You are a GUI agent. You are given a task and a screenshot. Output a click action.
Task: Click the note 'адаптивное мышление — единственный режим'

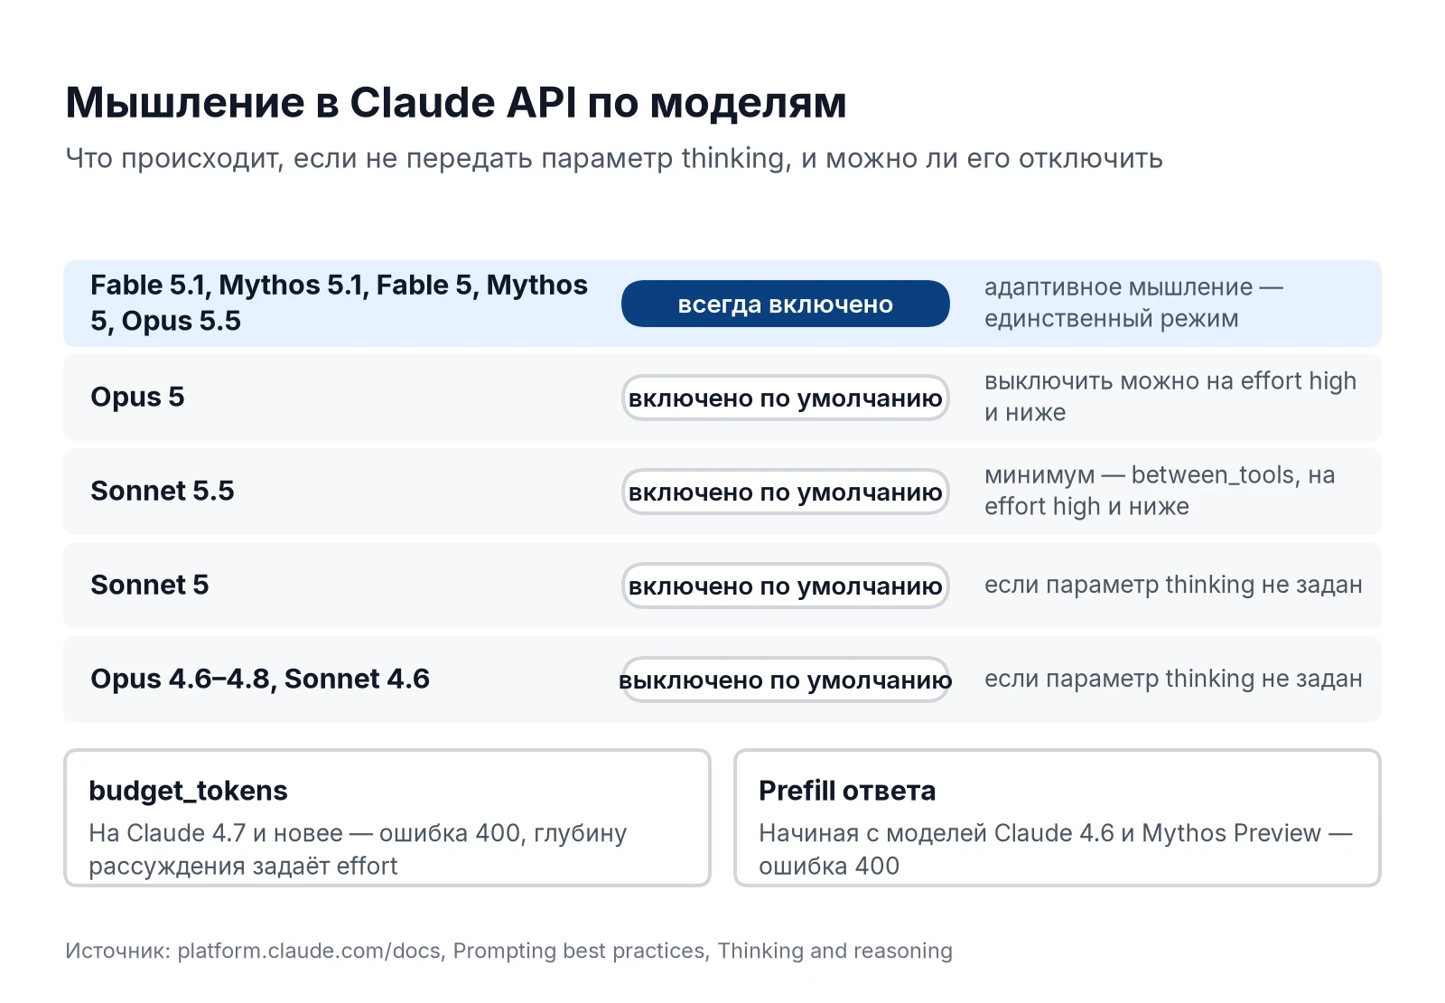tap(1133, 303)
